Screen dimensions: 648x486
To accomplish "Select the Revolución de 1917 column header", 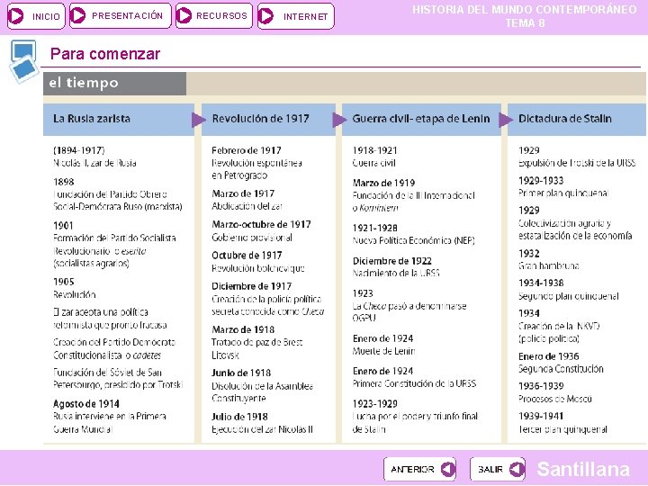I will tap(268, 119).
